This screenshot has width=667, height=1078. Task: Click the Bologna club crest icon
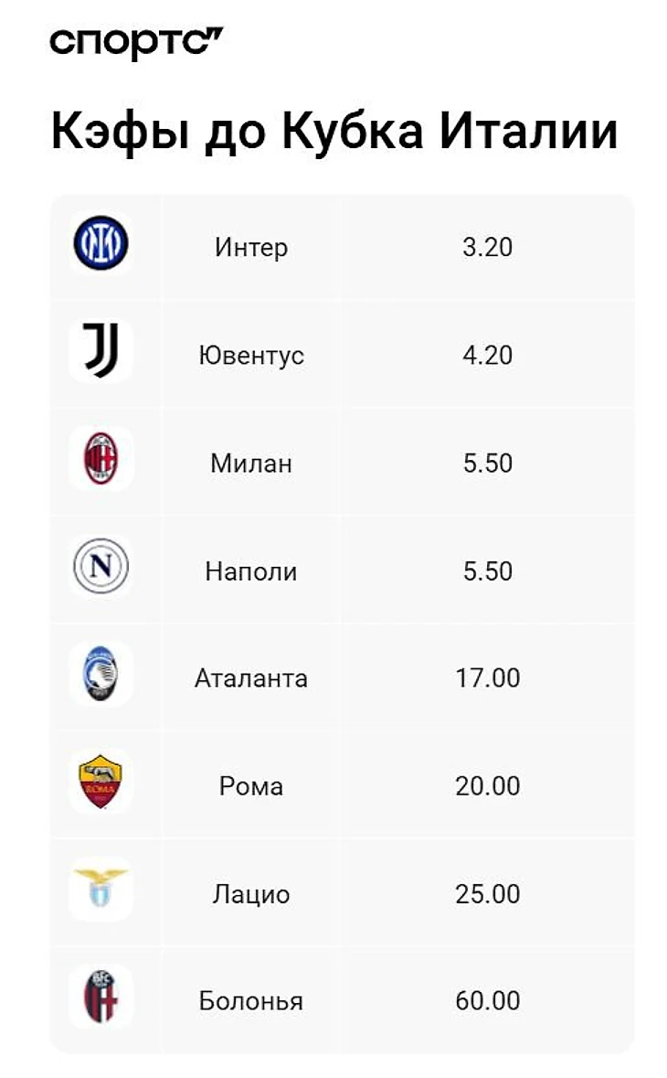coord(101,998)
